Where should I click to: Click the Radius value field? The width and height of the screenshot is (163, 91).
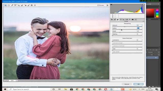coord(139,28)
